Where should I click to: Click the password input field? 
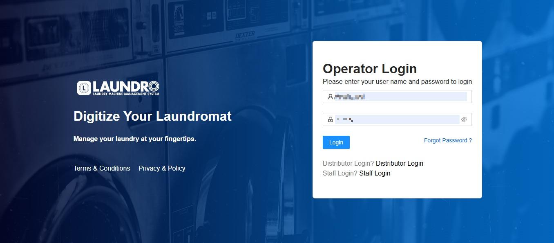(x=397, y=119)
